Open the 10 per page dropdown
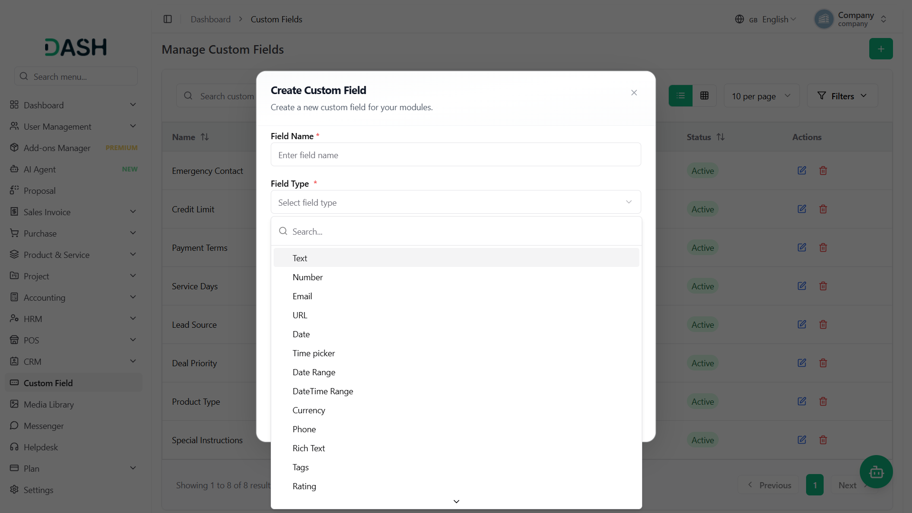Viewport: 912px width, 513px height. point(761,96)
